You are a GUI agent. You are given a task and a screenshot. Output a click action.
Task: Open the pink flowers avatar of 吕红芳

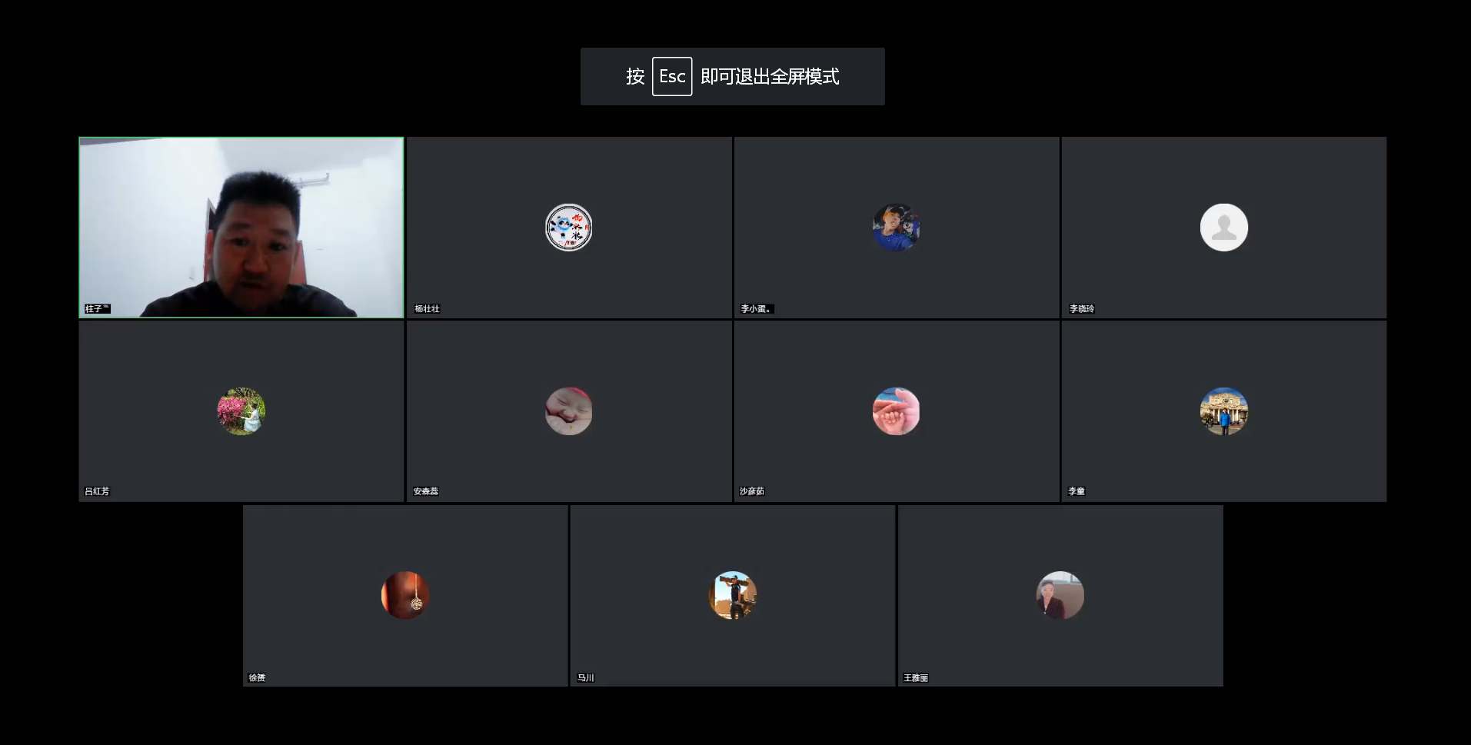tap(241, 411)
